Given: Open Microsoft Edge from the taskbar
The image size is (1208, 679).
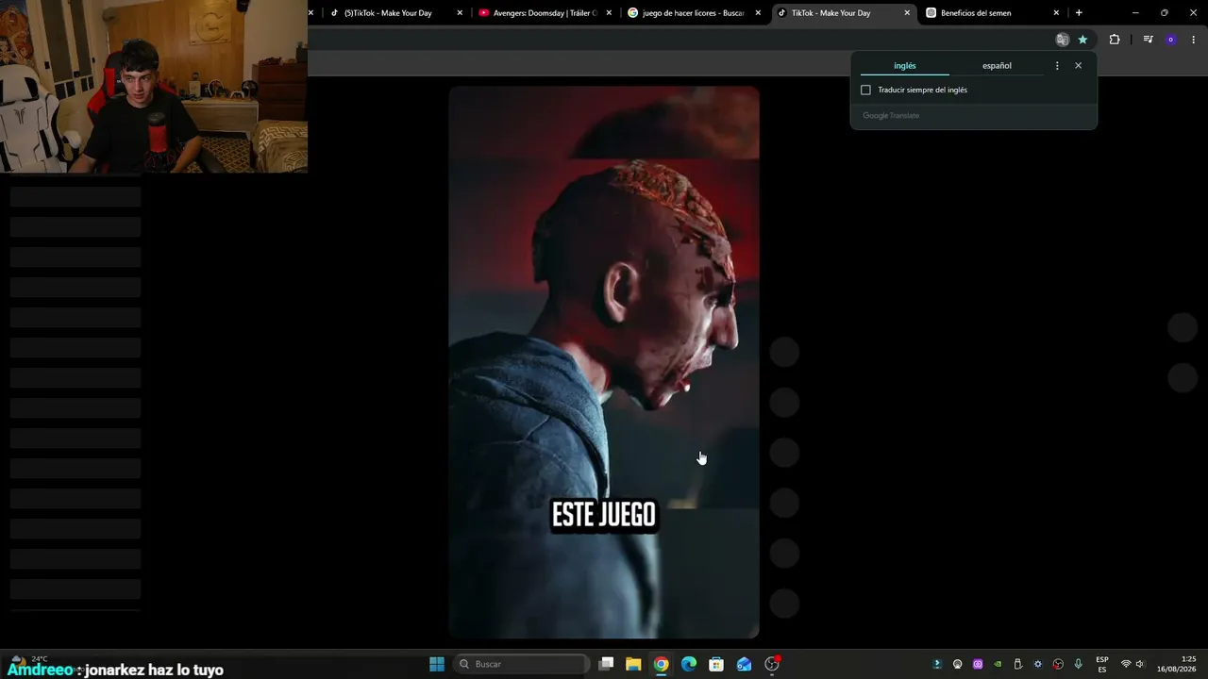Looking at the screenshot, I should point(689,664).
